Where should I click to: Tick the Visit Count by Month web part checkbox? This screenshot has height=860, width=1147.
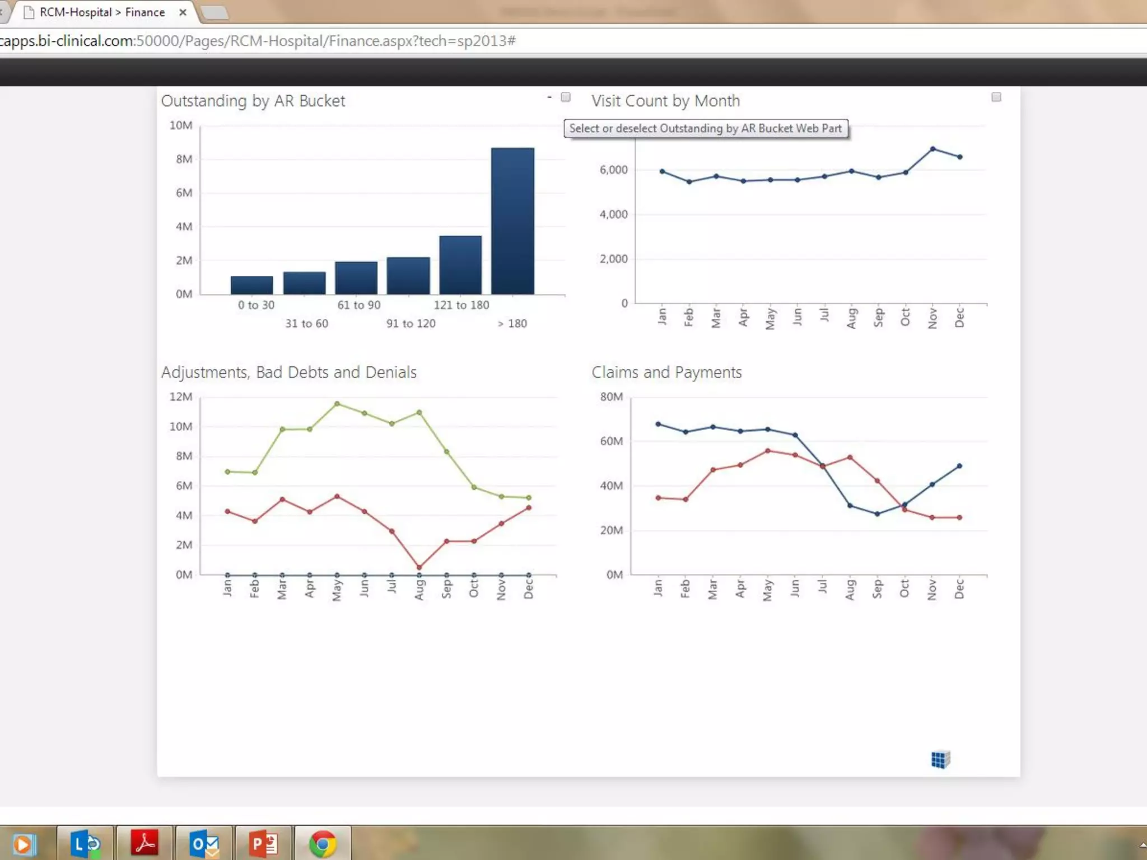pos(996,97)
